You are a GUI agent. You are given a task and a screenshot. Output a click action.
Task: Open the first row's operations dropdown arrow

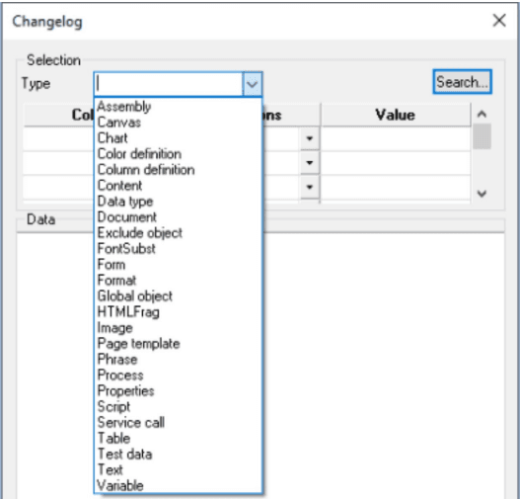(x=310, y=138)
